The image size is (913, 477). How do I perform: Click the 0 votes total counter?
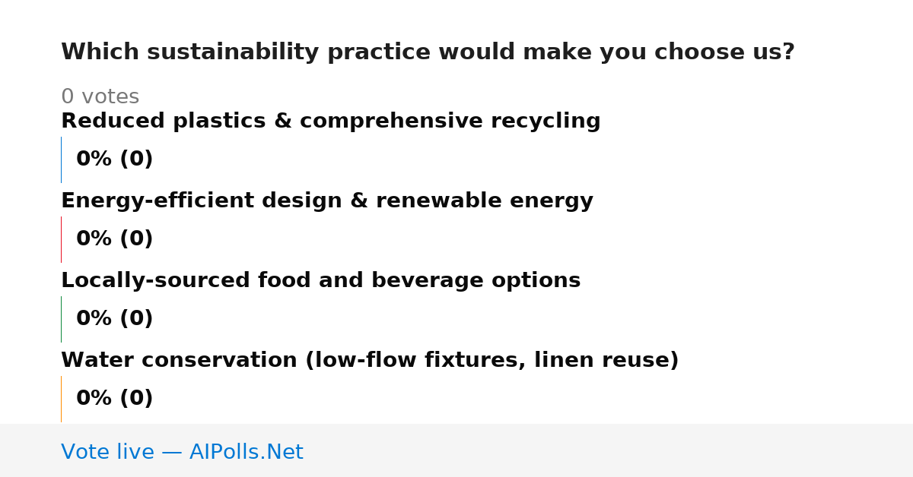click(x=100, y=97)
